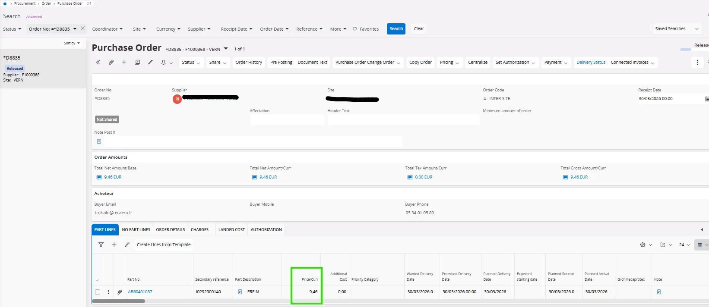Open attachments for AB60401037 line
The image size is (709, 307).
[x=120, y=292]
